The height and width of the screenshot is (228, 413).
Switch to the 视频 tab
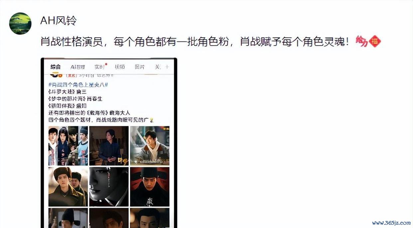click(120, 67)
